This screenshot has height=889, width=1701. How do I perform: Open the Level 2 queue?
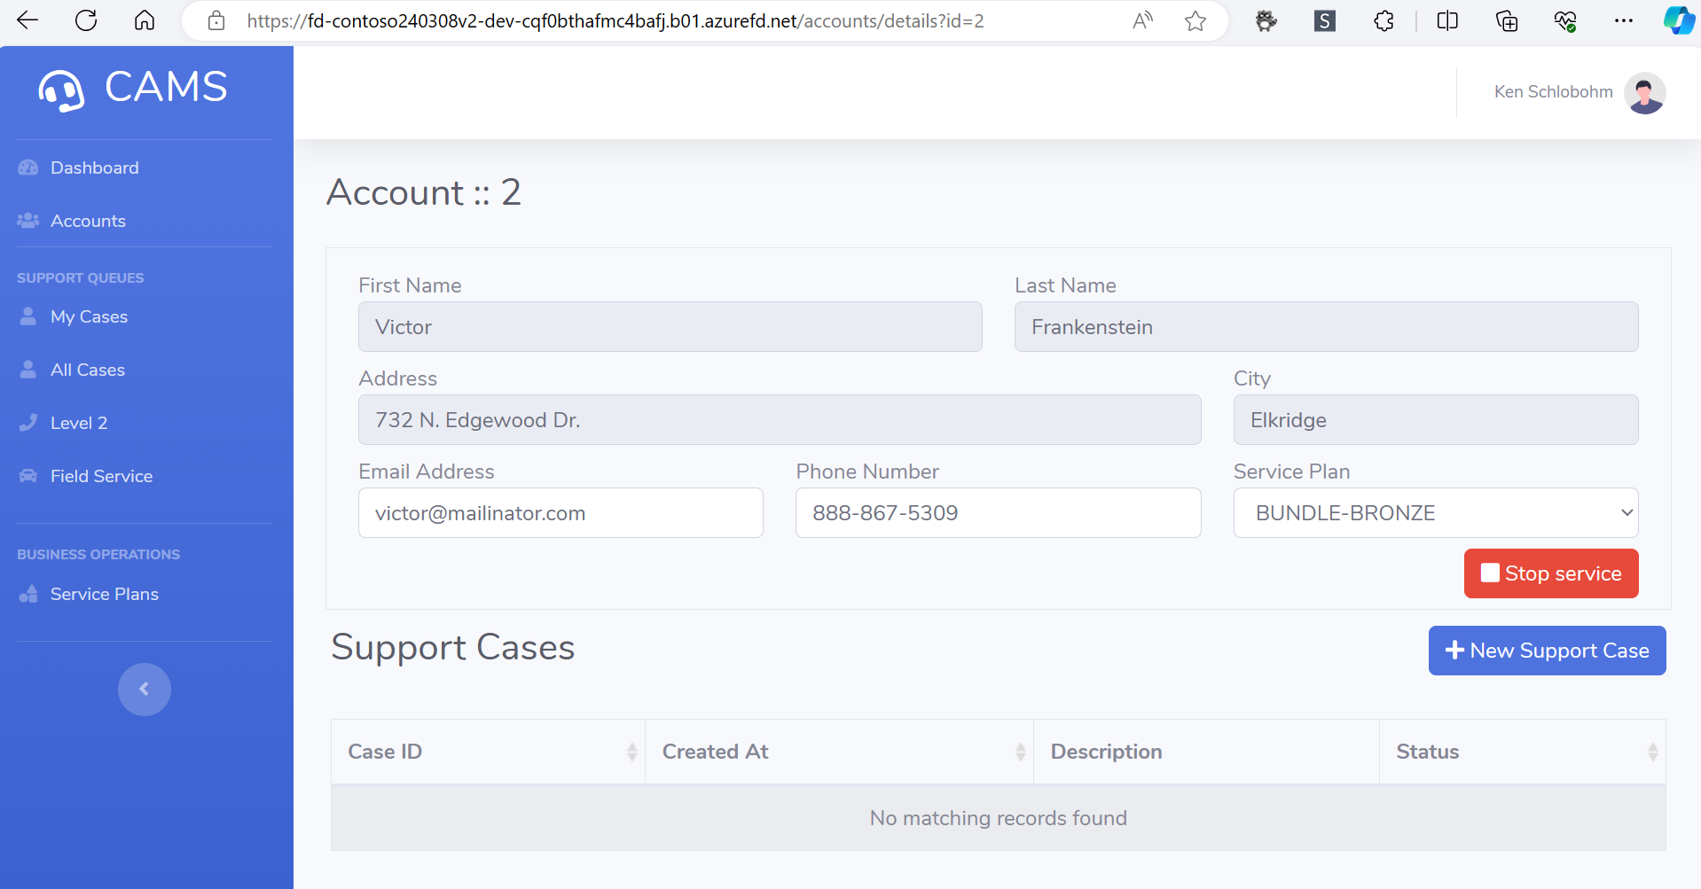79,423
